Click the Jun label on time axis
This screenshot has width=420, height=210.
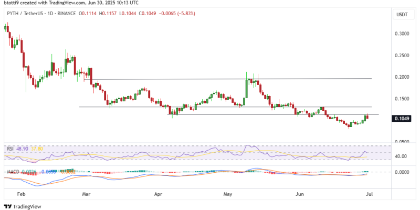299,193
